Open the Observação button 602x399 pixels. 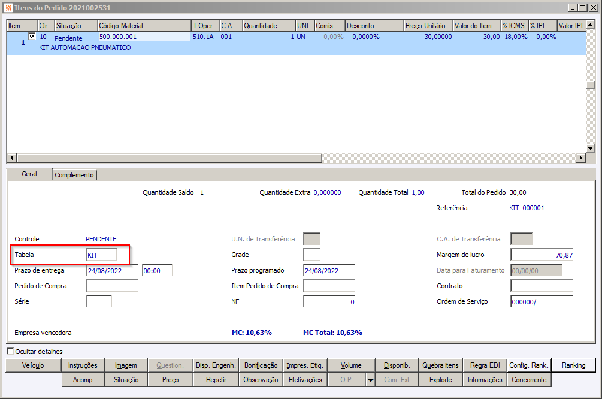[x=261, y=380]
